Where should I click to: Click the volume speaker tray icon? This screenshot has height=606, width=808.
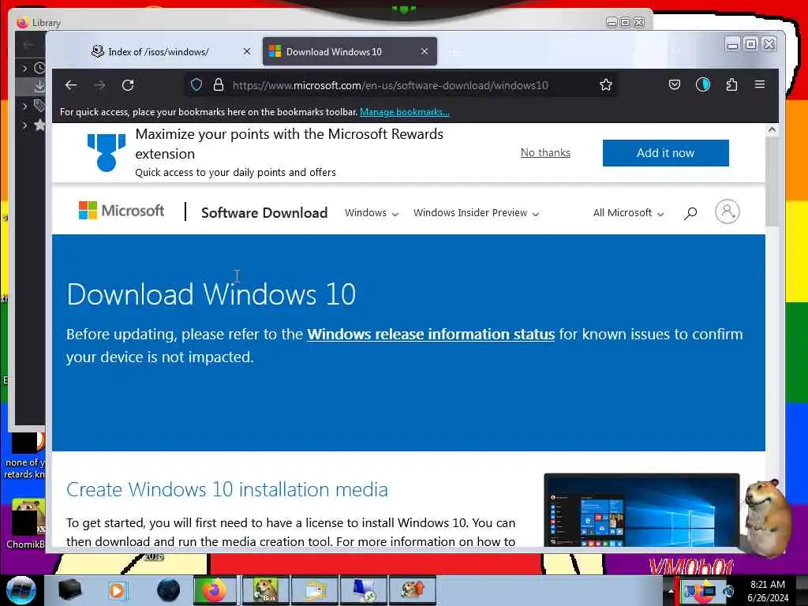click(728, 590)
